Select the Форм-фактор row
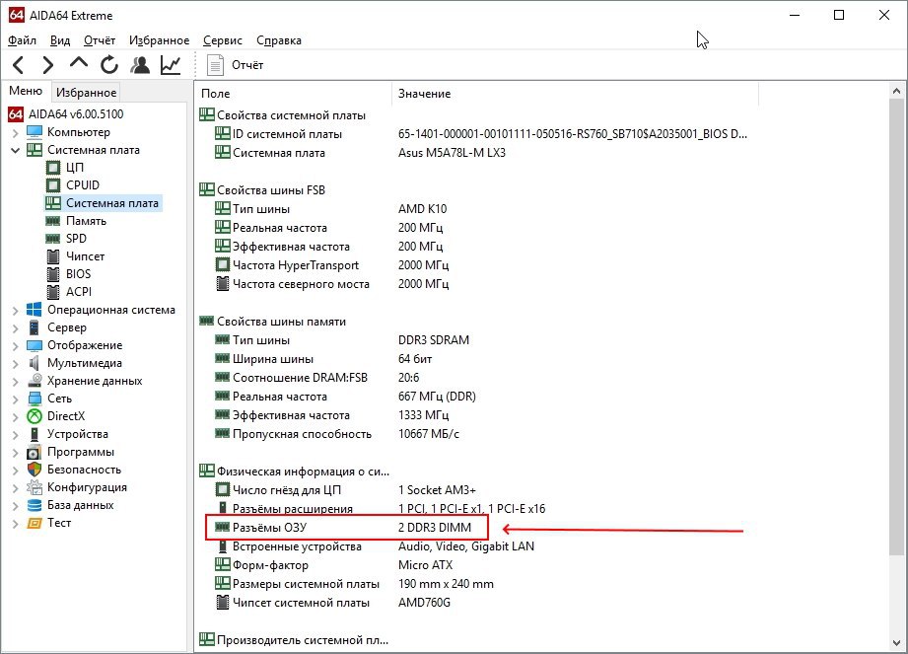This screenshot has width=908, height=654. point(333,565)
